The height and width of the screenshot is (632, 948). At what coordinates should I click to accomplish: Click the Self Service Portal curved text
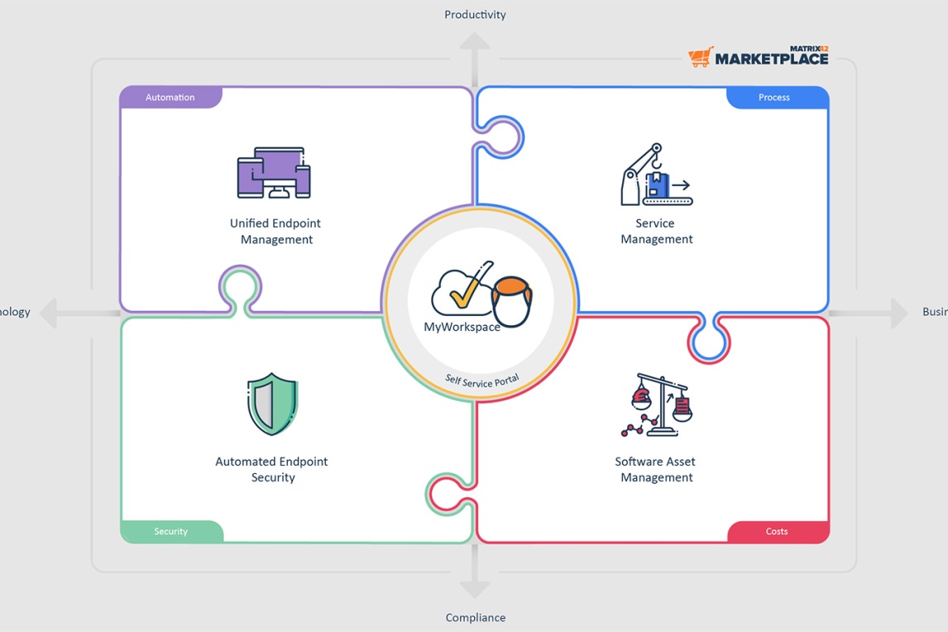click(481, 381)
